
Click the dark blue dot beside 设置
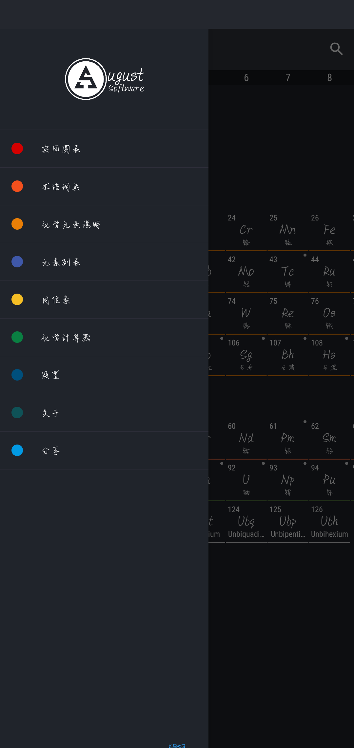pos(17,375)
